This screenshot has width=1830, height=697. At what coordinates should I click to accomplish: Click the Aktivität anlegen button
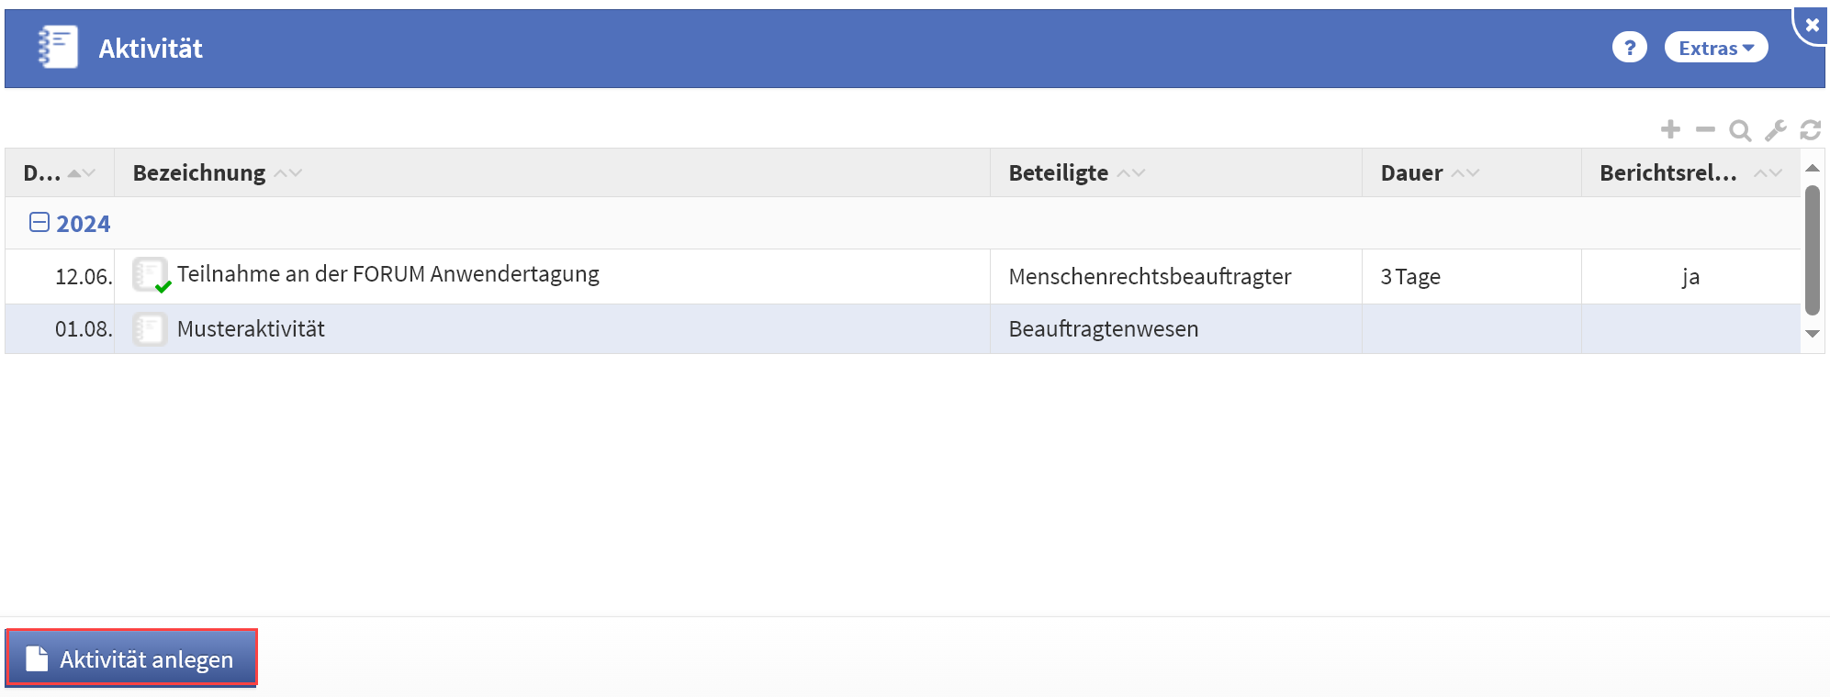click(131, 658)
